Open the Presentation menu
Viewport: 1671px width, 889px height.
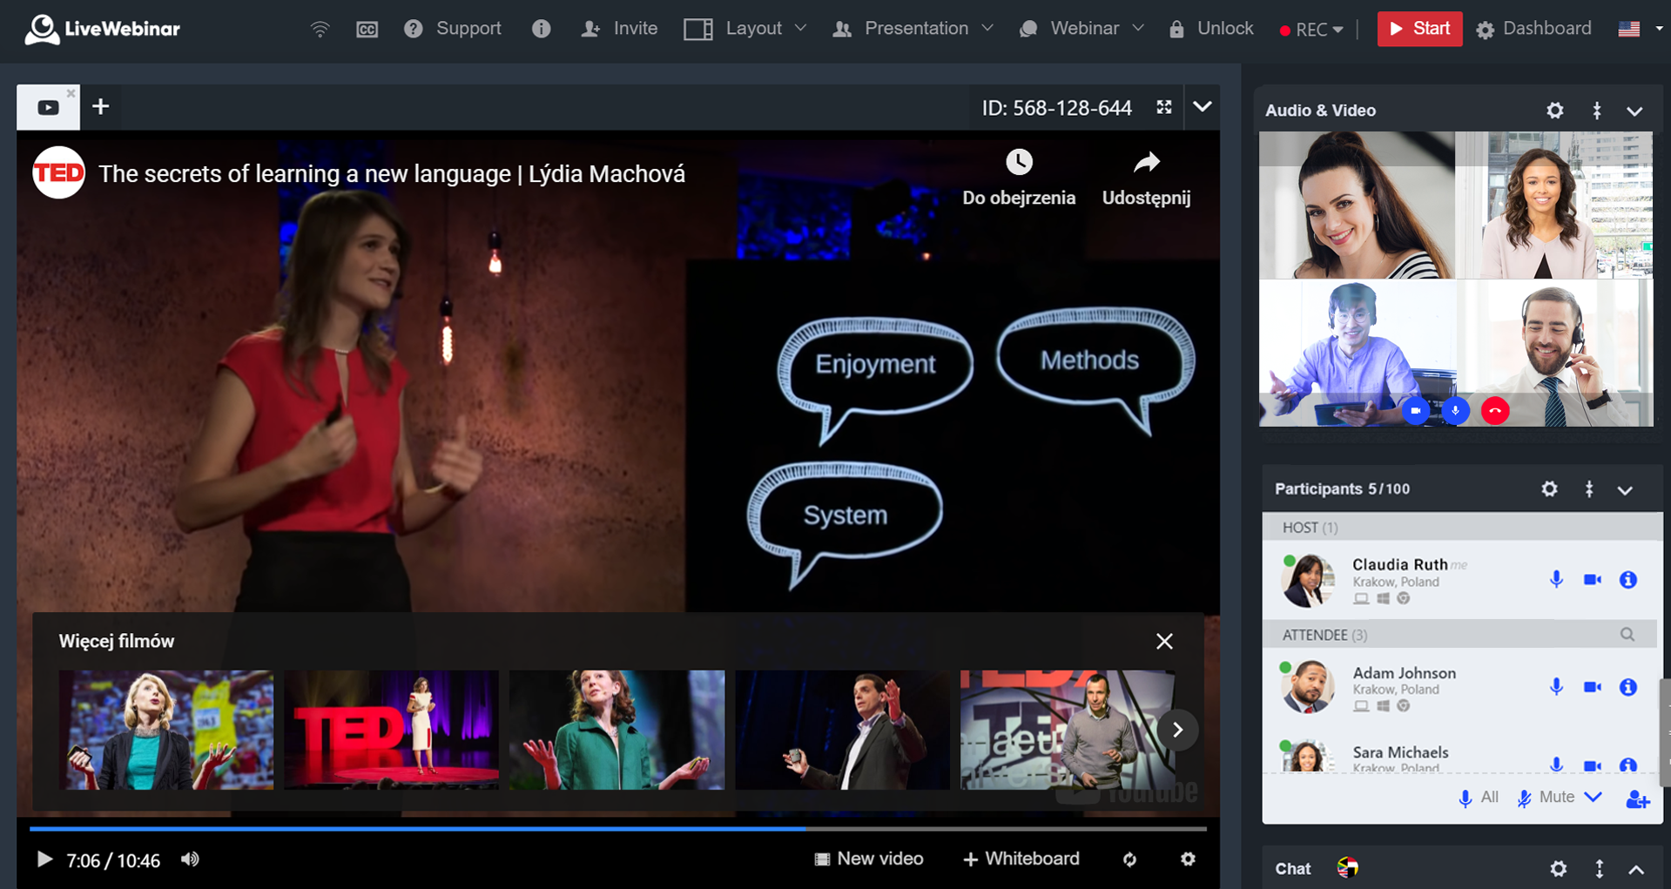point(914,29)
